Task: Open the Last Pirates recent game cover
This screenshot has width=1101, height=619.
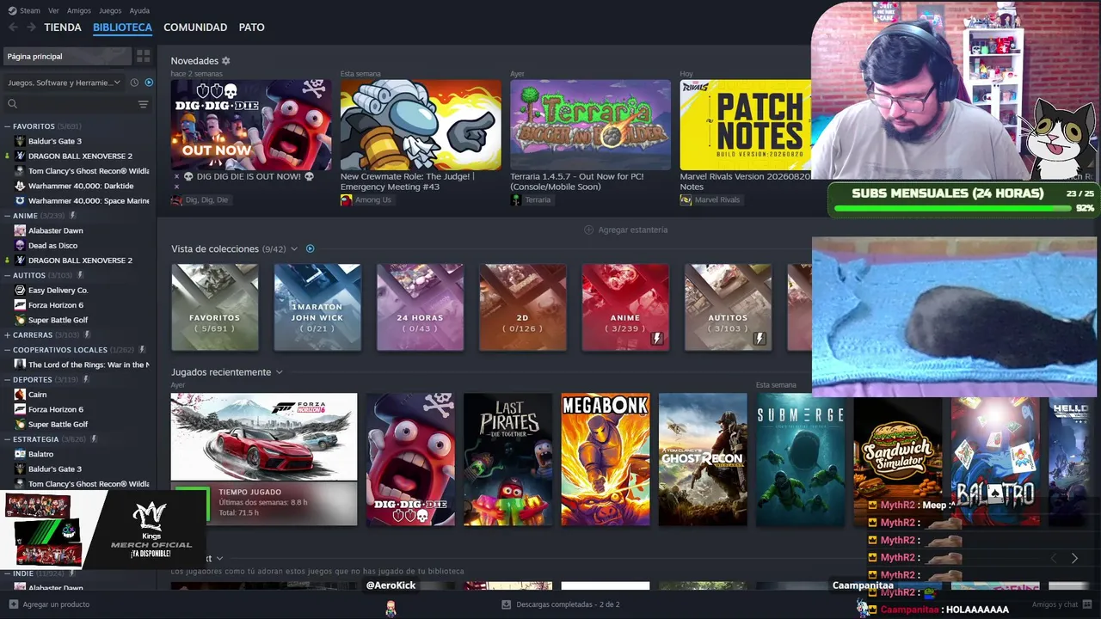Action: point(508,459)
